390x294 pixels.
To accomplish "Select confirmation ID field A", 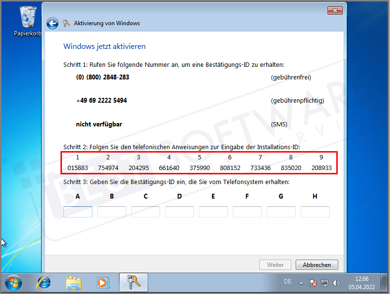I will click(77, 212).
